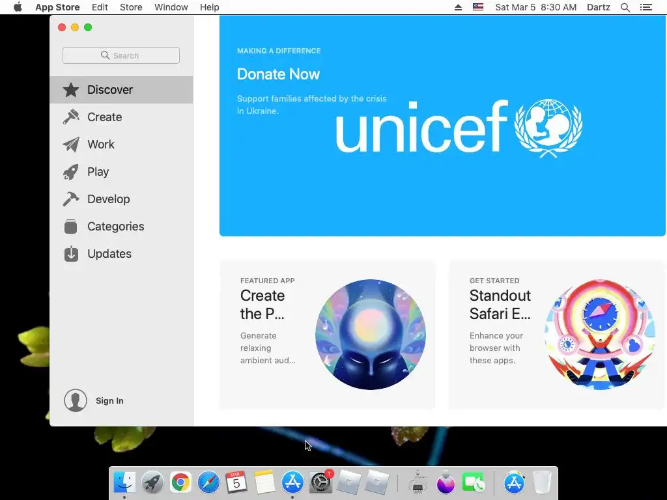Launch Launchpad from the dock
Viewport: 667px width, 500px height.
pos(152,482)
